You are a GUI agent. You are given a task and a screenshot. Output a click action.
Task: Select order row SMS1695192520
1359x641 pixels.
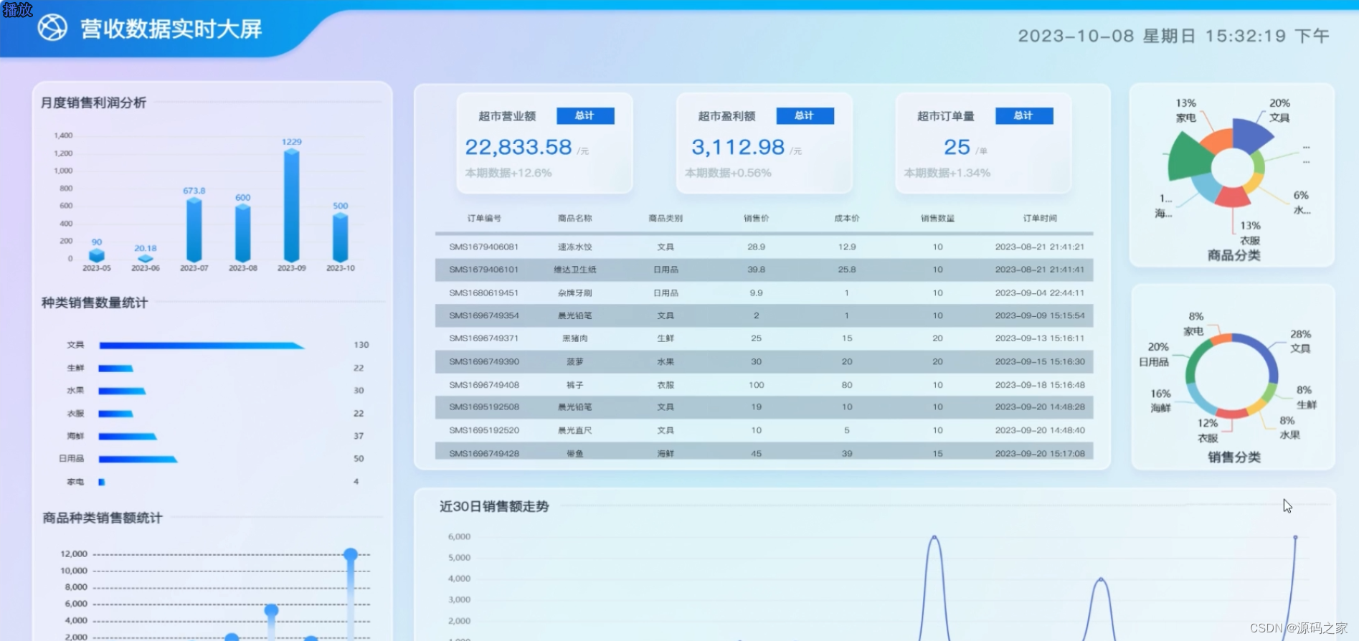764,430
